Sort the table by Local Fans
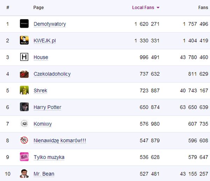The width and height of the screenshot is (210, 181). [x=143, y=7]
